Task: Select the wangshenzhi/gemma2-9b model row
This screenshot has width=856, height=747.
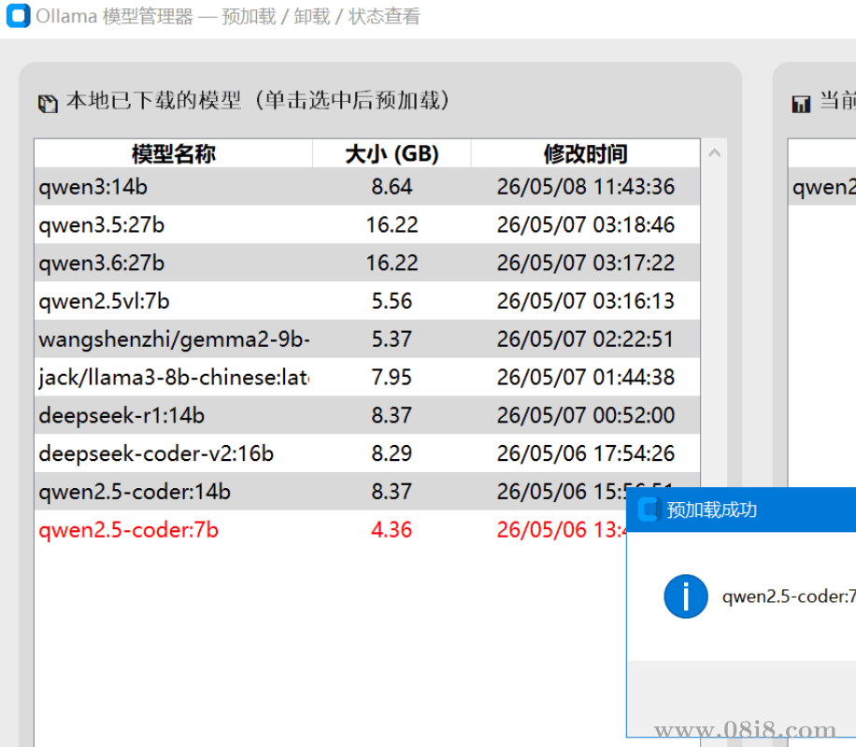Action: (367, 339)
